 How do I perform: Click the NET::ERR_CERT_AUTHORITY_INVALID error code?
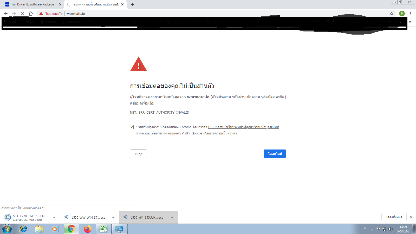(x=159, y=113)
